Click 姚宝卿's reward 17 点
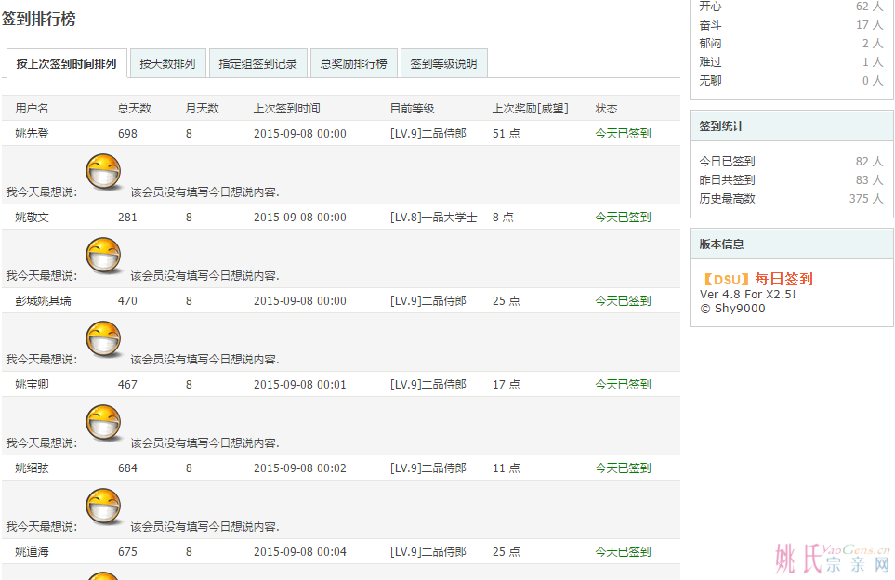895x580 pixels. point(507,384)
